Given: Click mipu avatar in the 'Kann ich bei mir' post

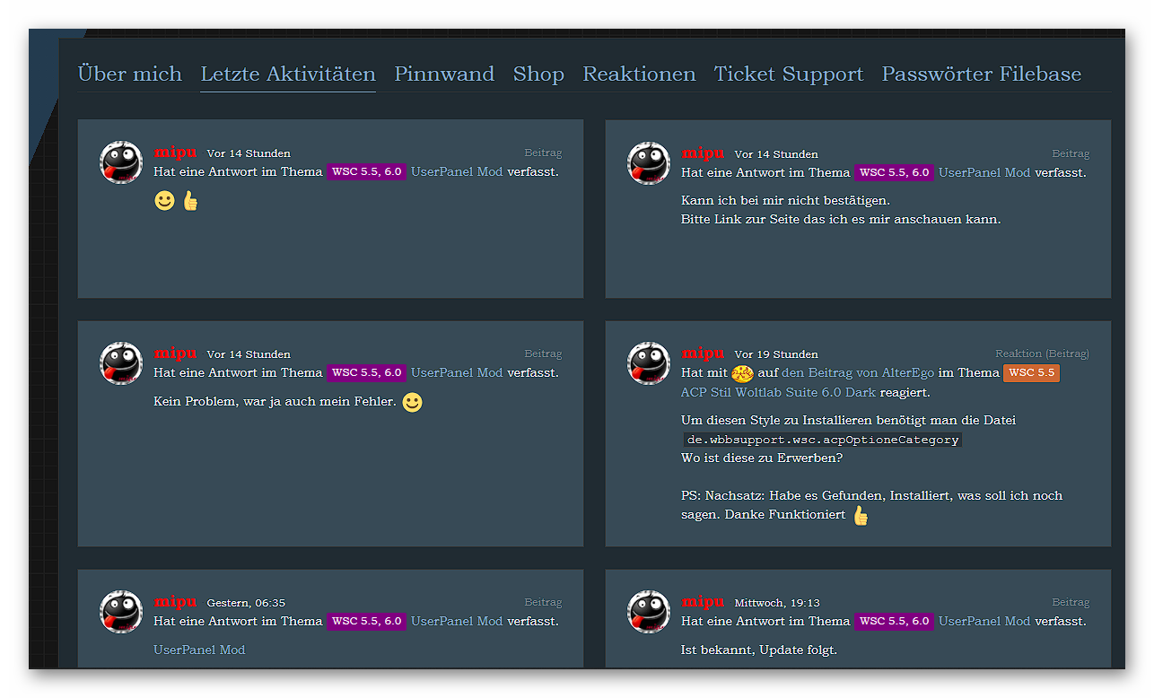Looking at the screenshot, I should pyautogui.click(x=649, y=163).
